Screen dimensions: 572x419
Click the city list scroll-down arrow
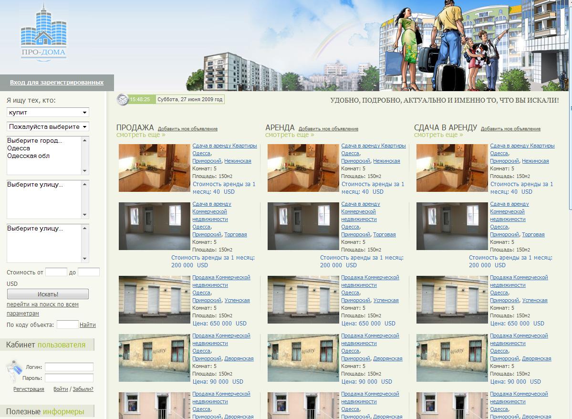tap(84, 171)
